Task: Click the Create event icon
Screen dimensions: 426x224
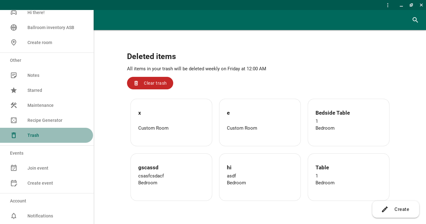Action: [x=14, y=183]
